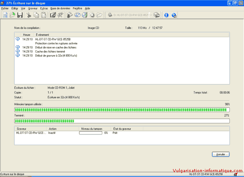
Task: Open the Aide menu
Action: pyautogui.click(x=87, y=8)
